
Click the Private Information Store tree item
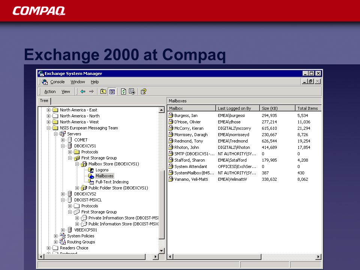(123, 218)
